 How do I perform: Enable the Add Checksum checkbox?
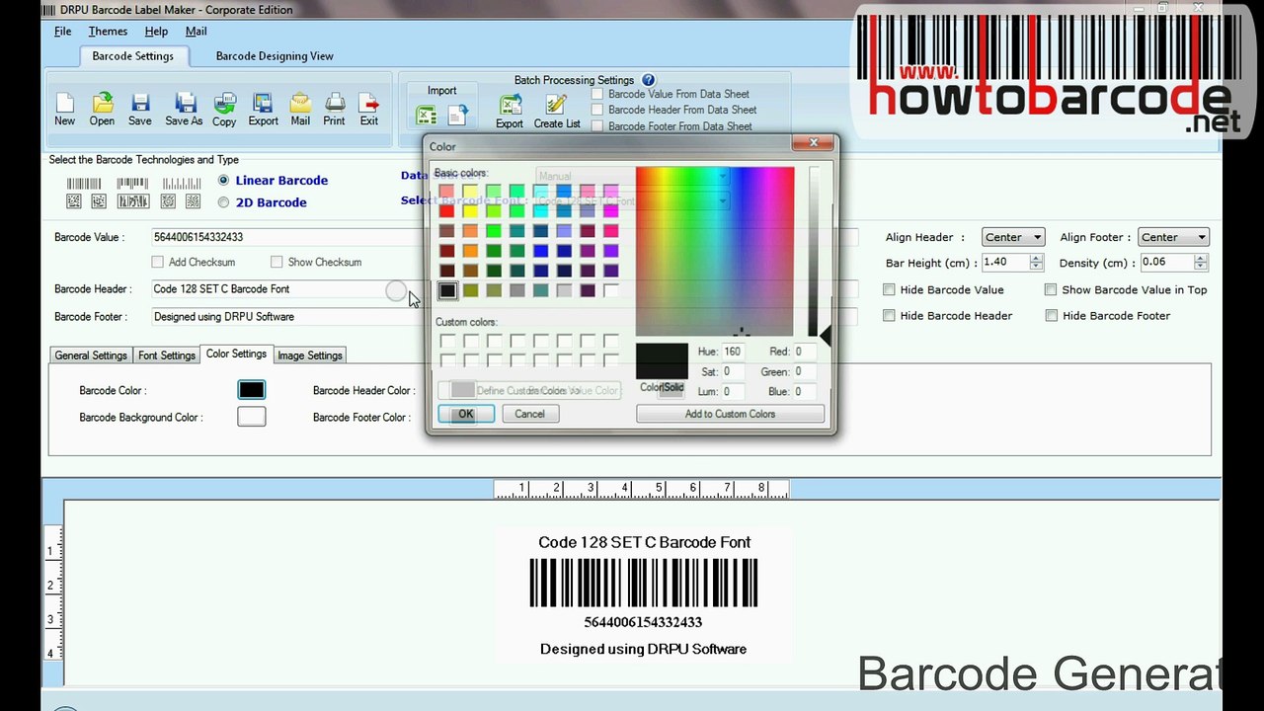[x=157, y=262]
